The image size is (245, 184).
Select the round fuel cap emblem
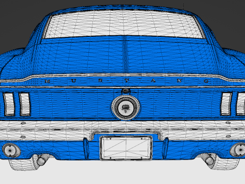pos(126,107)
